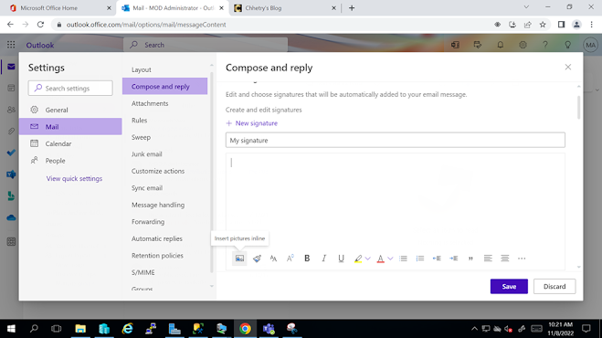The width and height of the screenshot is (602, 338).
Task: Click Insert pictures inline icon
Action: point(239,259)
